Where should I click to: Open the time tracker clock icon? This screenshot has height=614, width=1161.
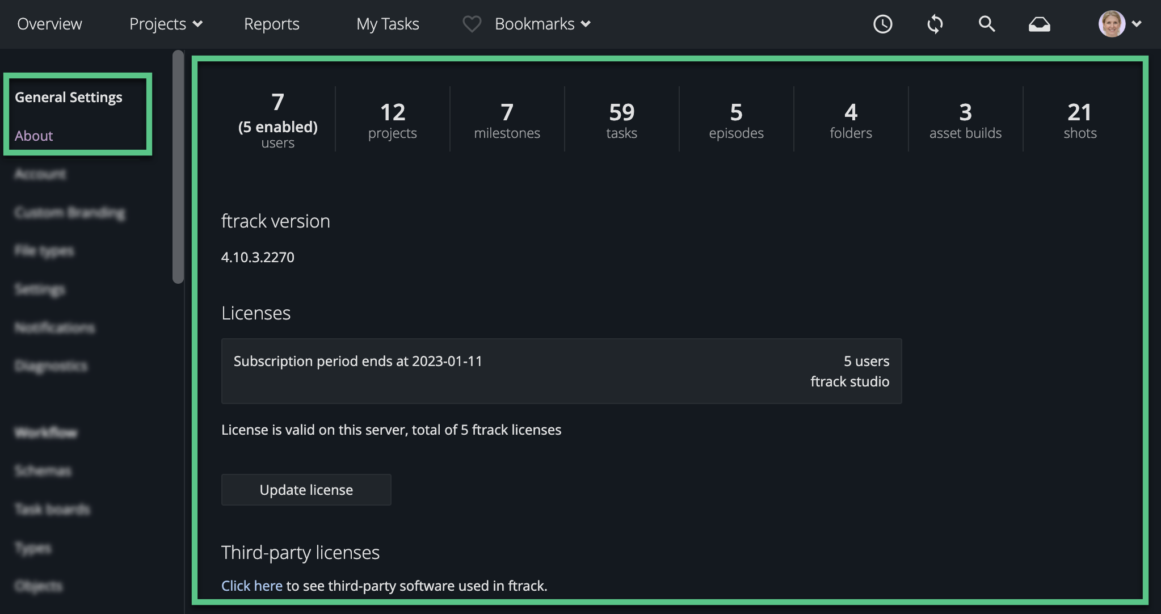[882, 24]
